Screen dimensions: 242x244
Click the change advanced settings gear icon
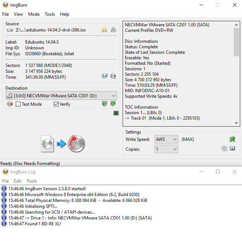click(224, 148)
